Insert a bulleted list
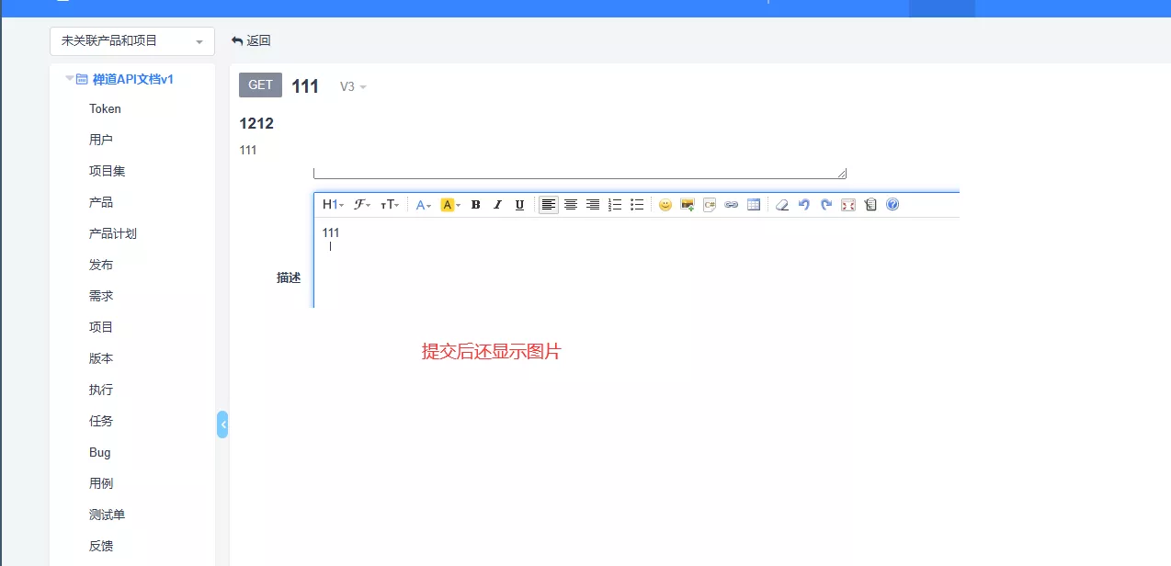 (x=637, y=205)
